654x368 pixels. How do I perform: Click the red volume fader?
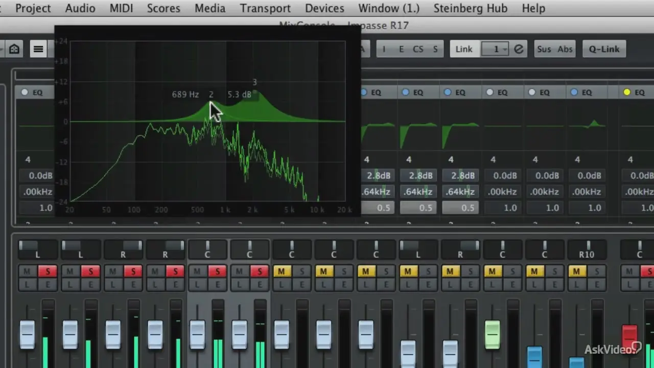[x=629, y=338]
